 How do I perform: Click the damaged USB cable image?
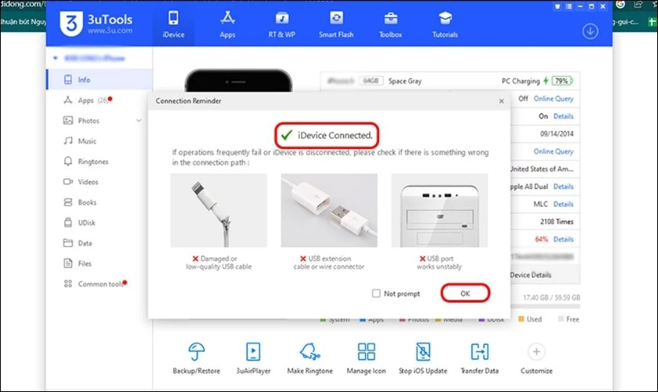pos(219,210)
